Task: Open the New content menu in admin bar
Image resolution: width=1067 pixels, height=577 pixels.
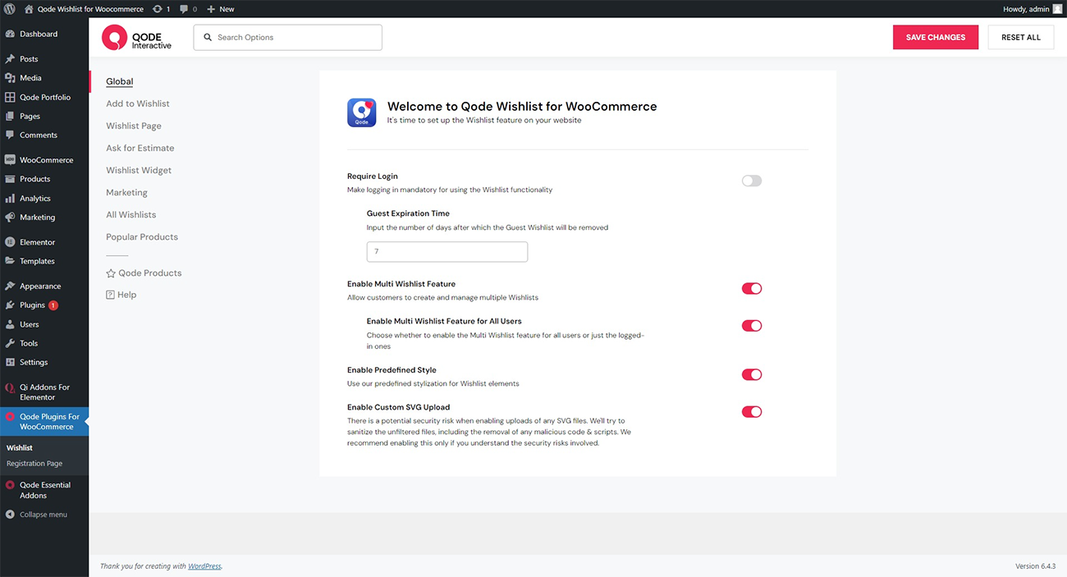Action: click(220, 9)
